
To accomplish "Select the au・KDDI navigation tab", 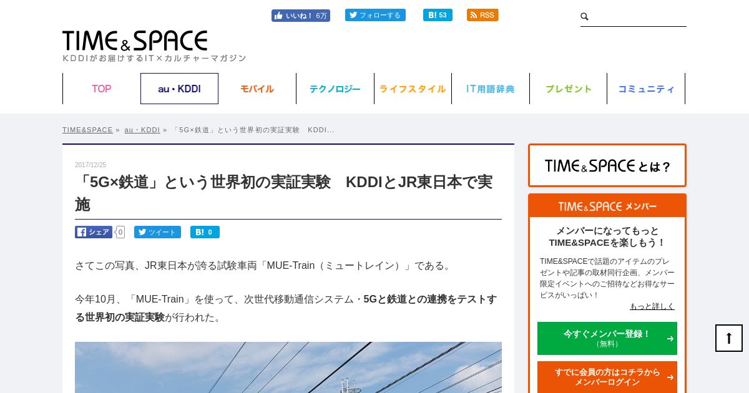I will coord(179,89).
